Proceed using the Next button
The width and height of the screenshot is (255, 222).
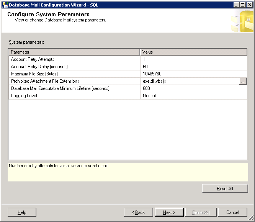169,212
